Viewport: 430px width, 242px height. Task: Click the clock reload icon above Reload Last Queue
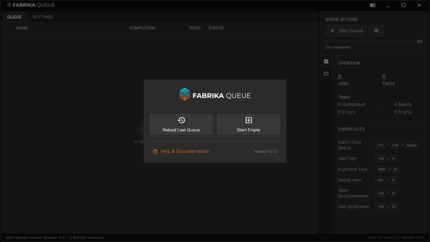[181, 120]
